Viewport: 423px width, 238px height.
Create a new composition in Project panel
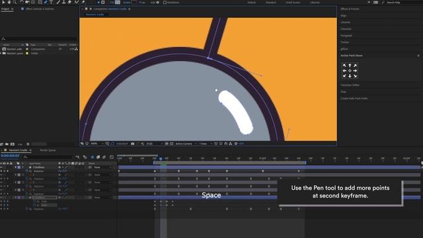coord(13,144)
